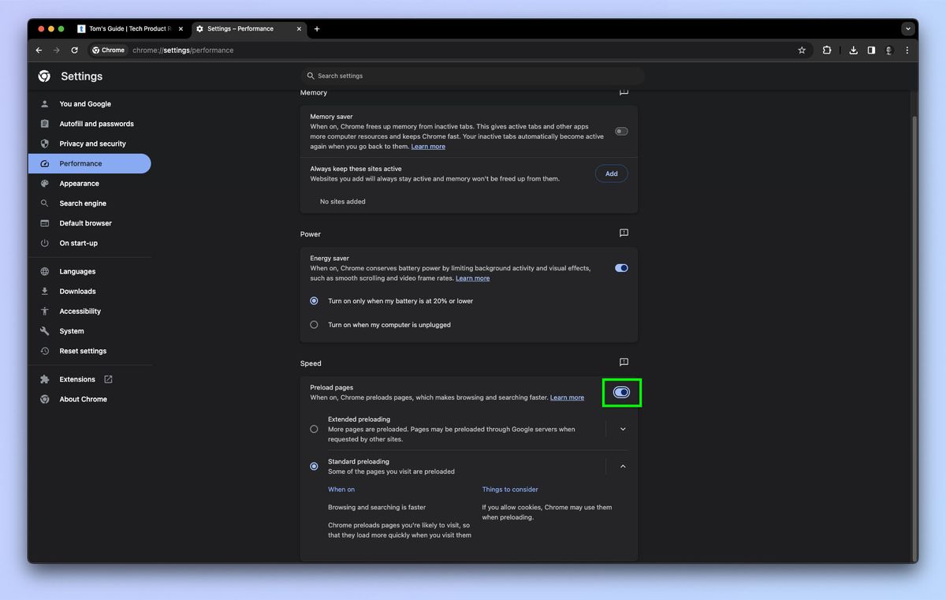The image size is (946, 600).
Task: Click the Search settings field
Action: click(x=473, y=76)
